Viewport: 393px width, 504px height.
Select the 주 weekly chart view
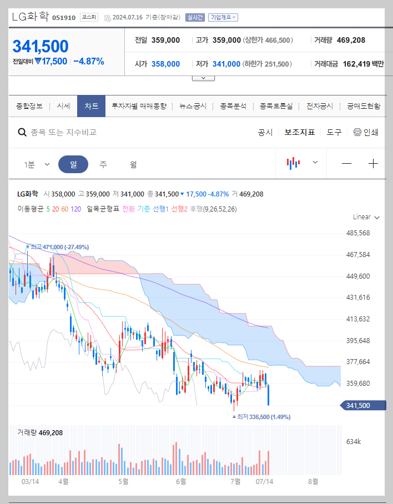pyautogui.click(x=102, y=163)
